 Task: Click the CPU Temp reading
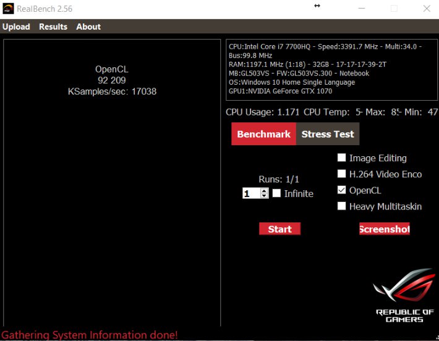point(333,112)
